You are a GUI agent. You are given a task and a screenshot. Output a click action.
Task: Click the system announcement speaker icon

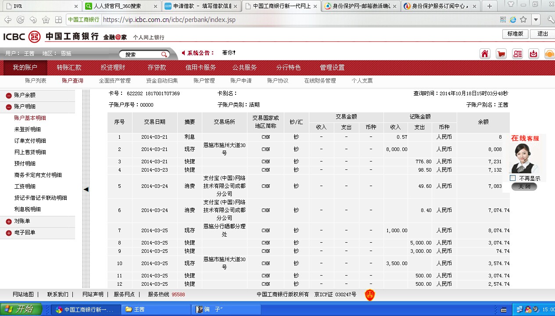(183, 53)
